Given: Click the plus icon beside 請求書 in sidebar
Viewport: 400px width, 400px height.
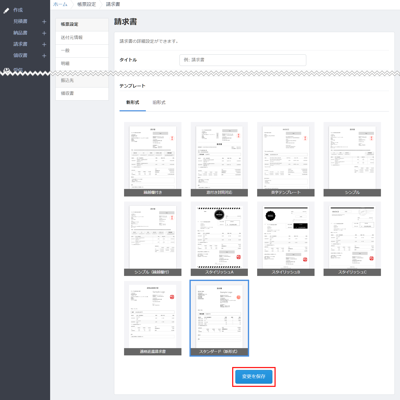Looking at the screenshot, I should 44,44.
